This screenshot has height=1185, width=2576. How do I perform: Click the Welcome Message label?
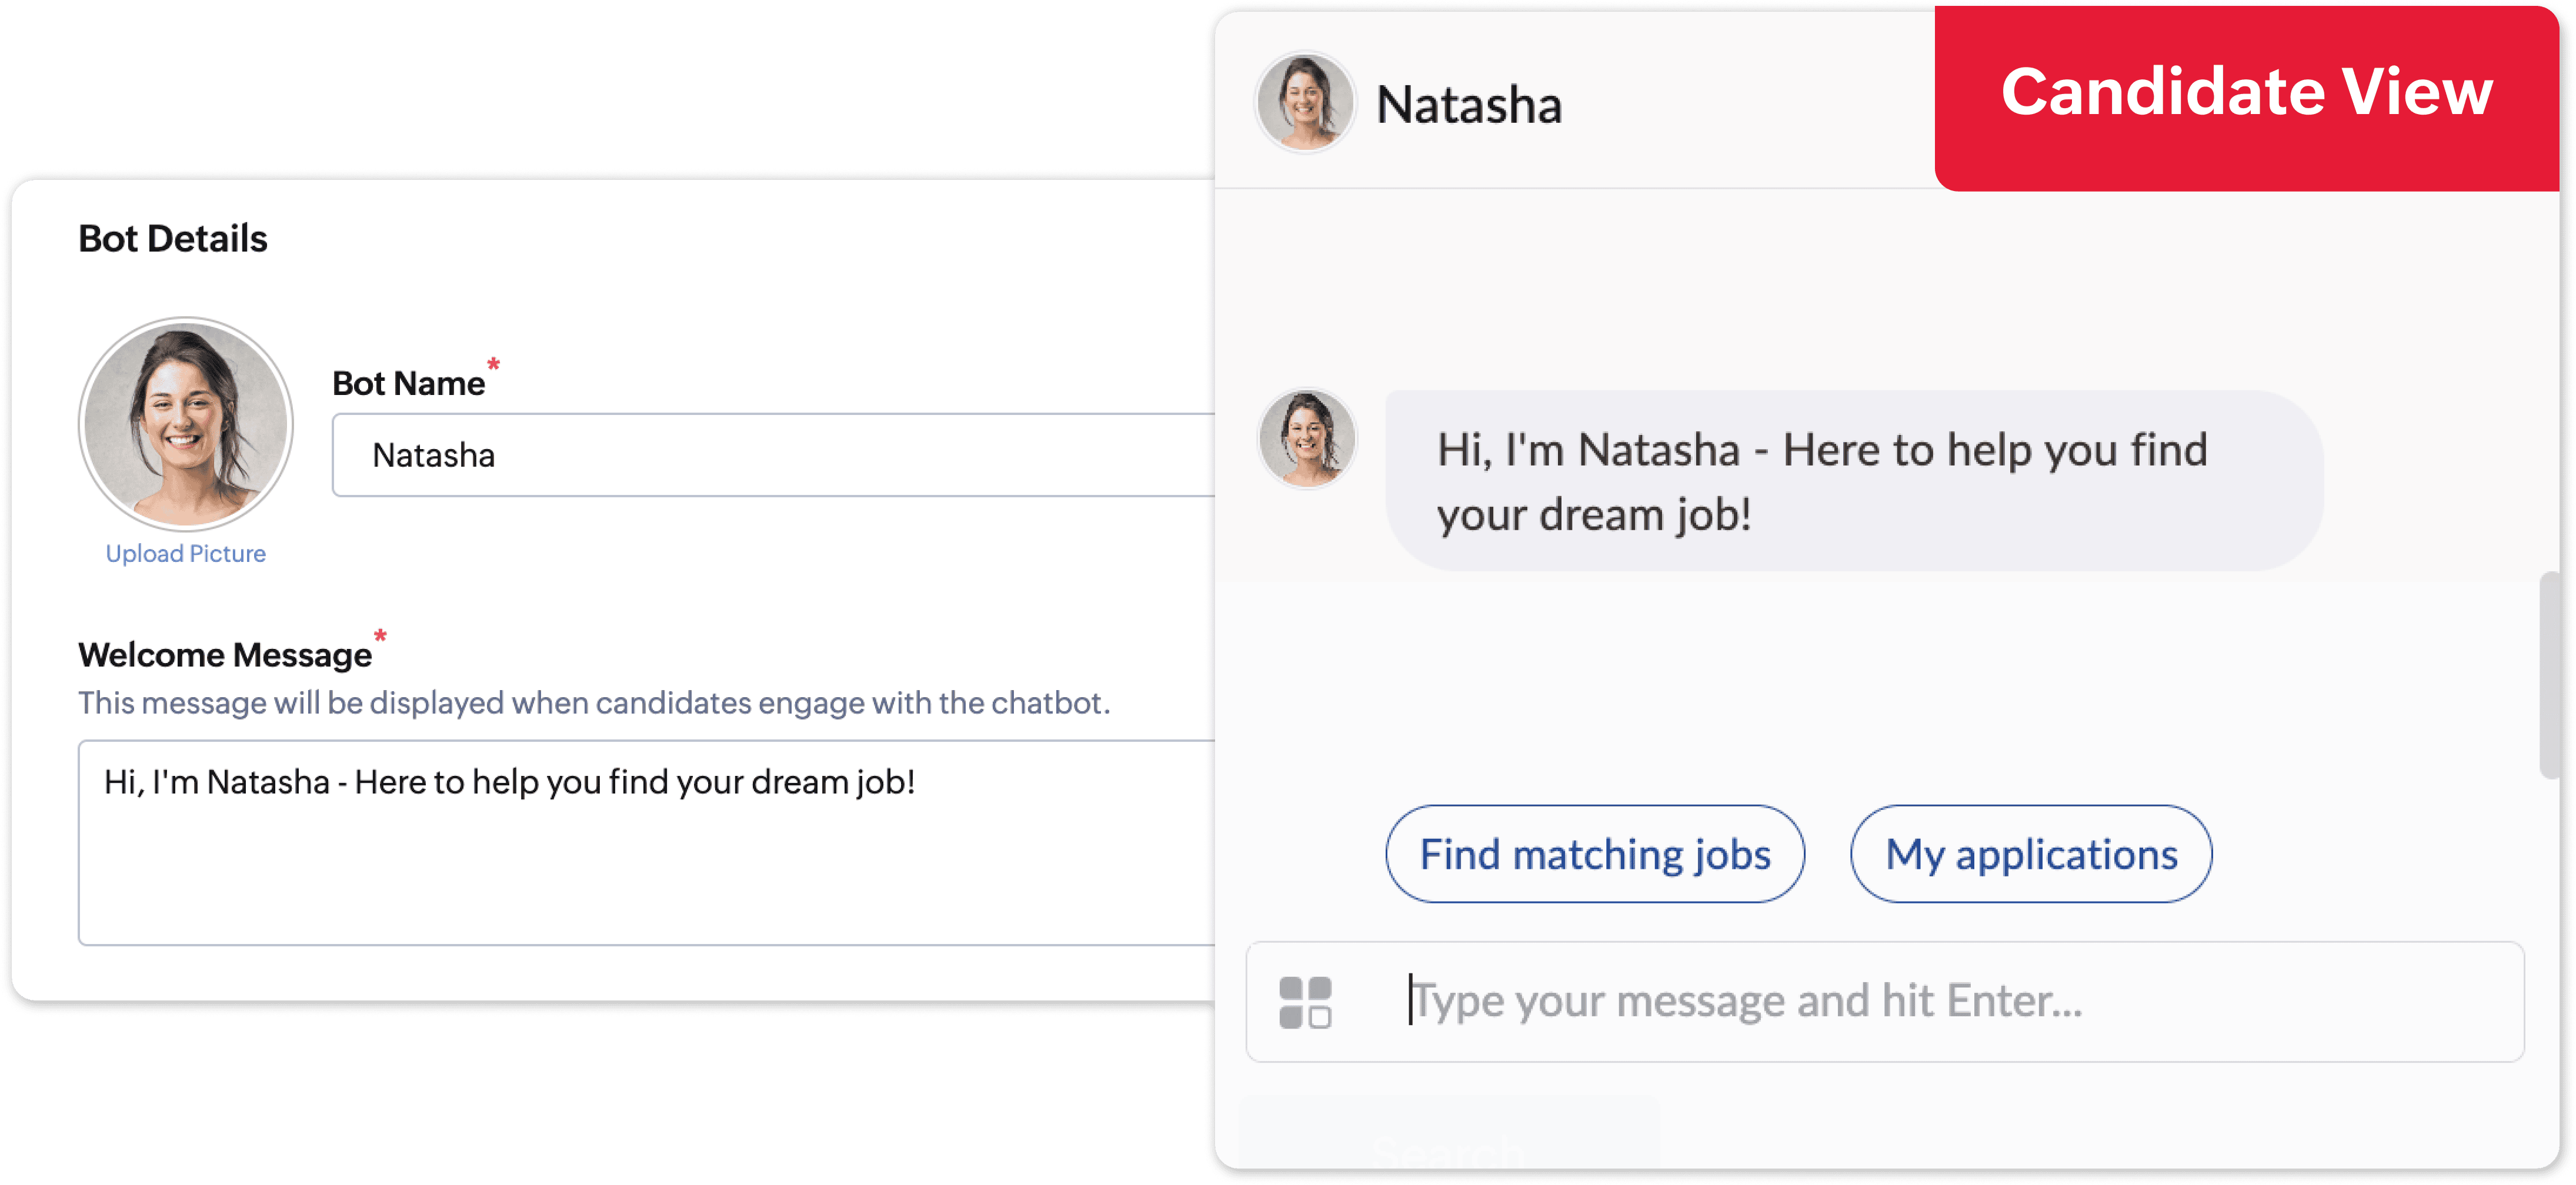[225, 654]
